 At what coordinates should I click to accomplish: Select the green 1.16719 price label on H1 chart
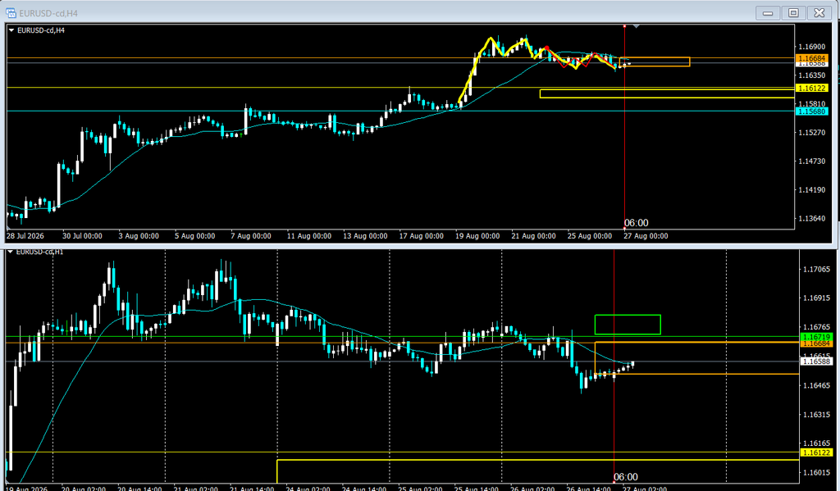coord(816,337)
